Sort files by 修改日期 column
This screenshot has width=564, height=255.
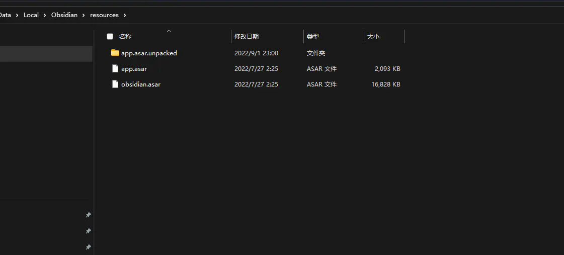pos(247,36)
